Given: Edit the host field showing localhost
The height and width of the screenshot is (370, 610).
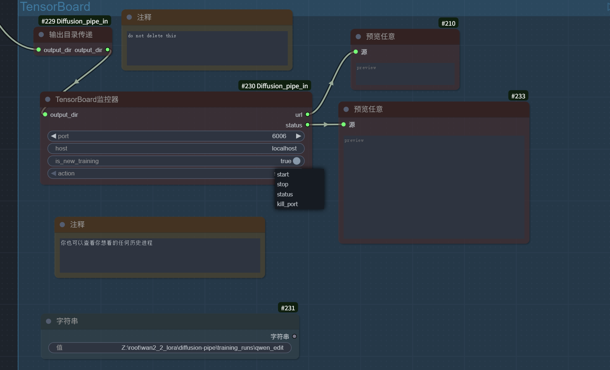Looking at the screenshot, I should pos(176,149).
